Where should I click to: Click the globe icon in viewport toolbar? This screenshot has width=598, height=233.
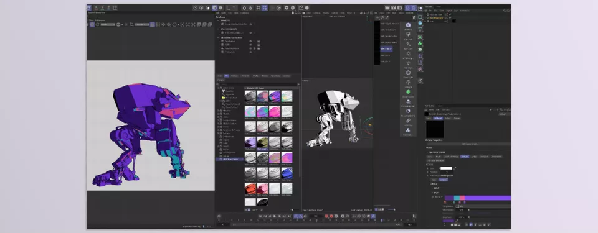point(118,24)
